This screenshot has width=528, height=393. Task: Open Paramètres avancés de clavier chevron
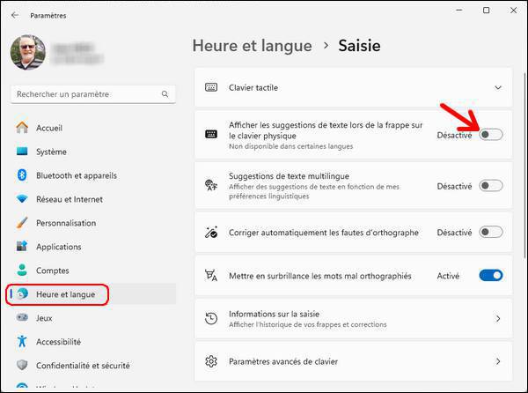498,361
